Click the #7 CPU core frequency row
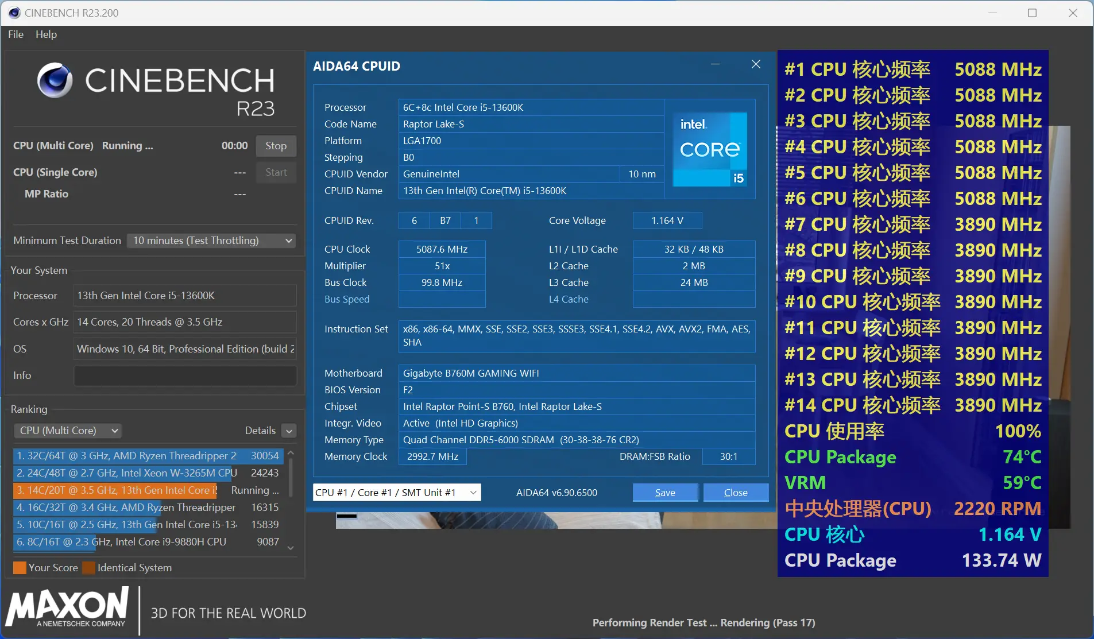 click(913, 224)
